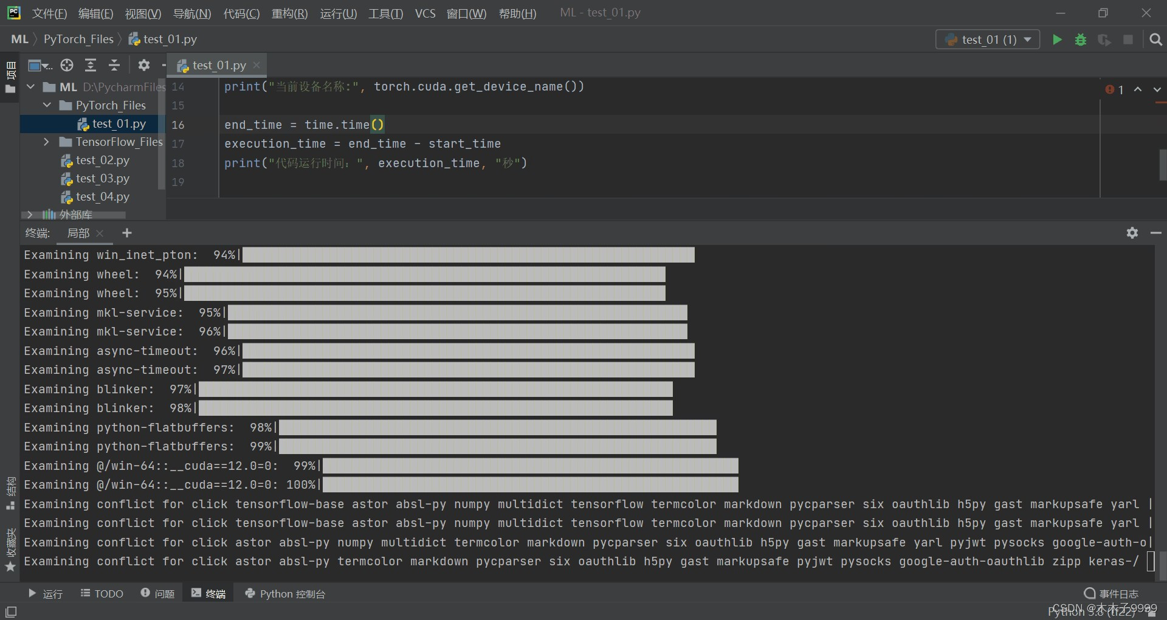
Task: Click the error indicator showing 1
Action: pos(1114,90)
